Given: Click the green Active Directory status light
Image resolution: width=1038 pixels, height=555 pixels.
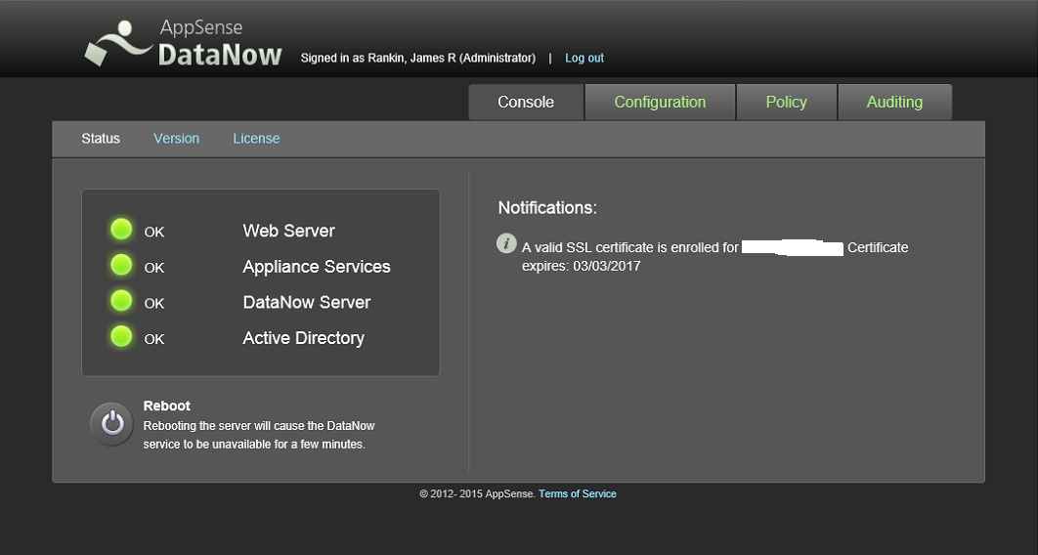Looking at the screenshot, I should [x=121, y=336].
